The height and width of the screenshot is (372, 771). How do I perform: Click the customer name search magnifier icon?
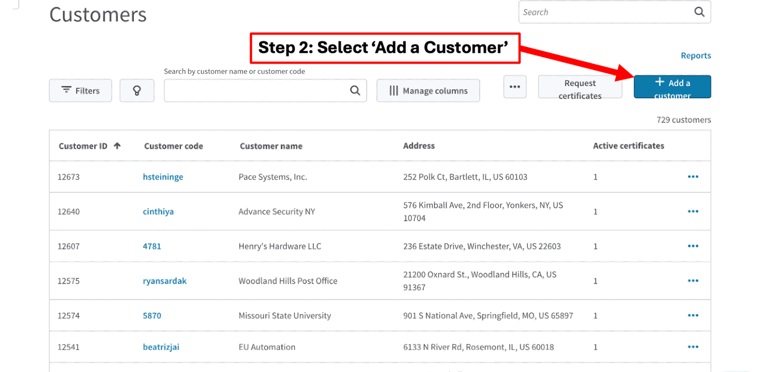tap(355, 90)
